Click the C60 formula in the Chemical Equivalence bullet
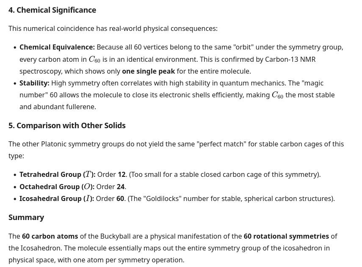Screen dimensions: 362x267 (x=94, y=60)
